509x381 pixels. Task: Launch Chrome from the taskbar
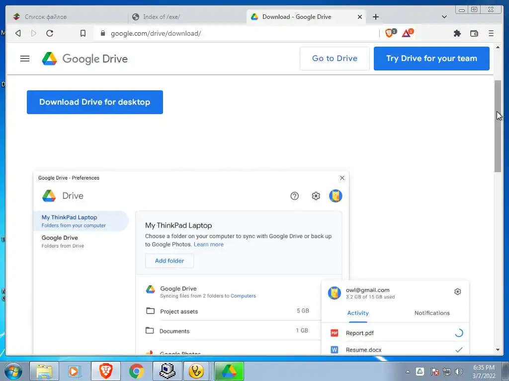tap(136, 371)
